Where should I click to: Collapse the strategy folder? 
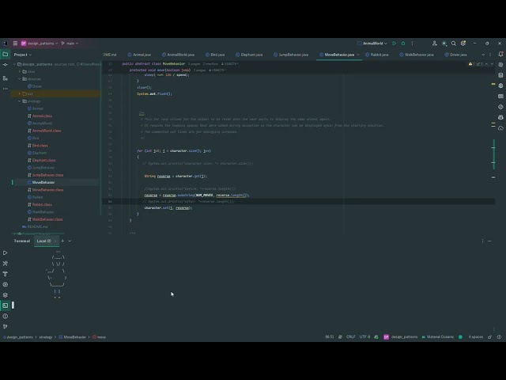(x=20, y=101)
